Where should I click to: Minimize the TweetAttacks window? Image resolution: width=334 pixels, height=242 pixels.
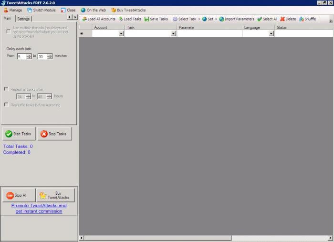coord(319,3)
